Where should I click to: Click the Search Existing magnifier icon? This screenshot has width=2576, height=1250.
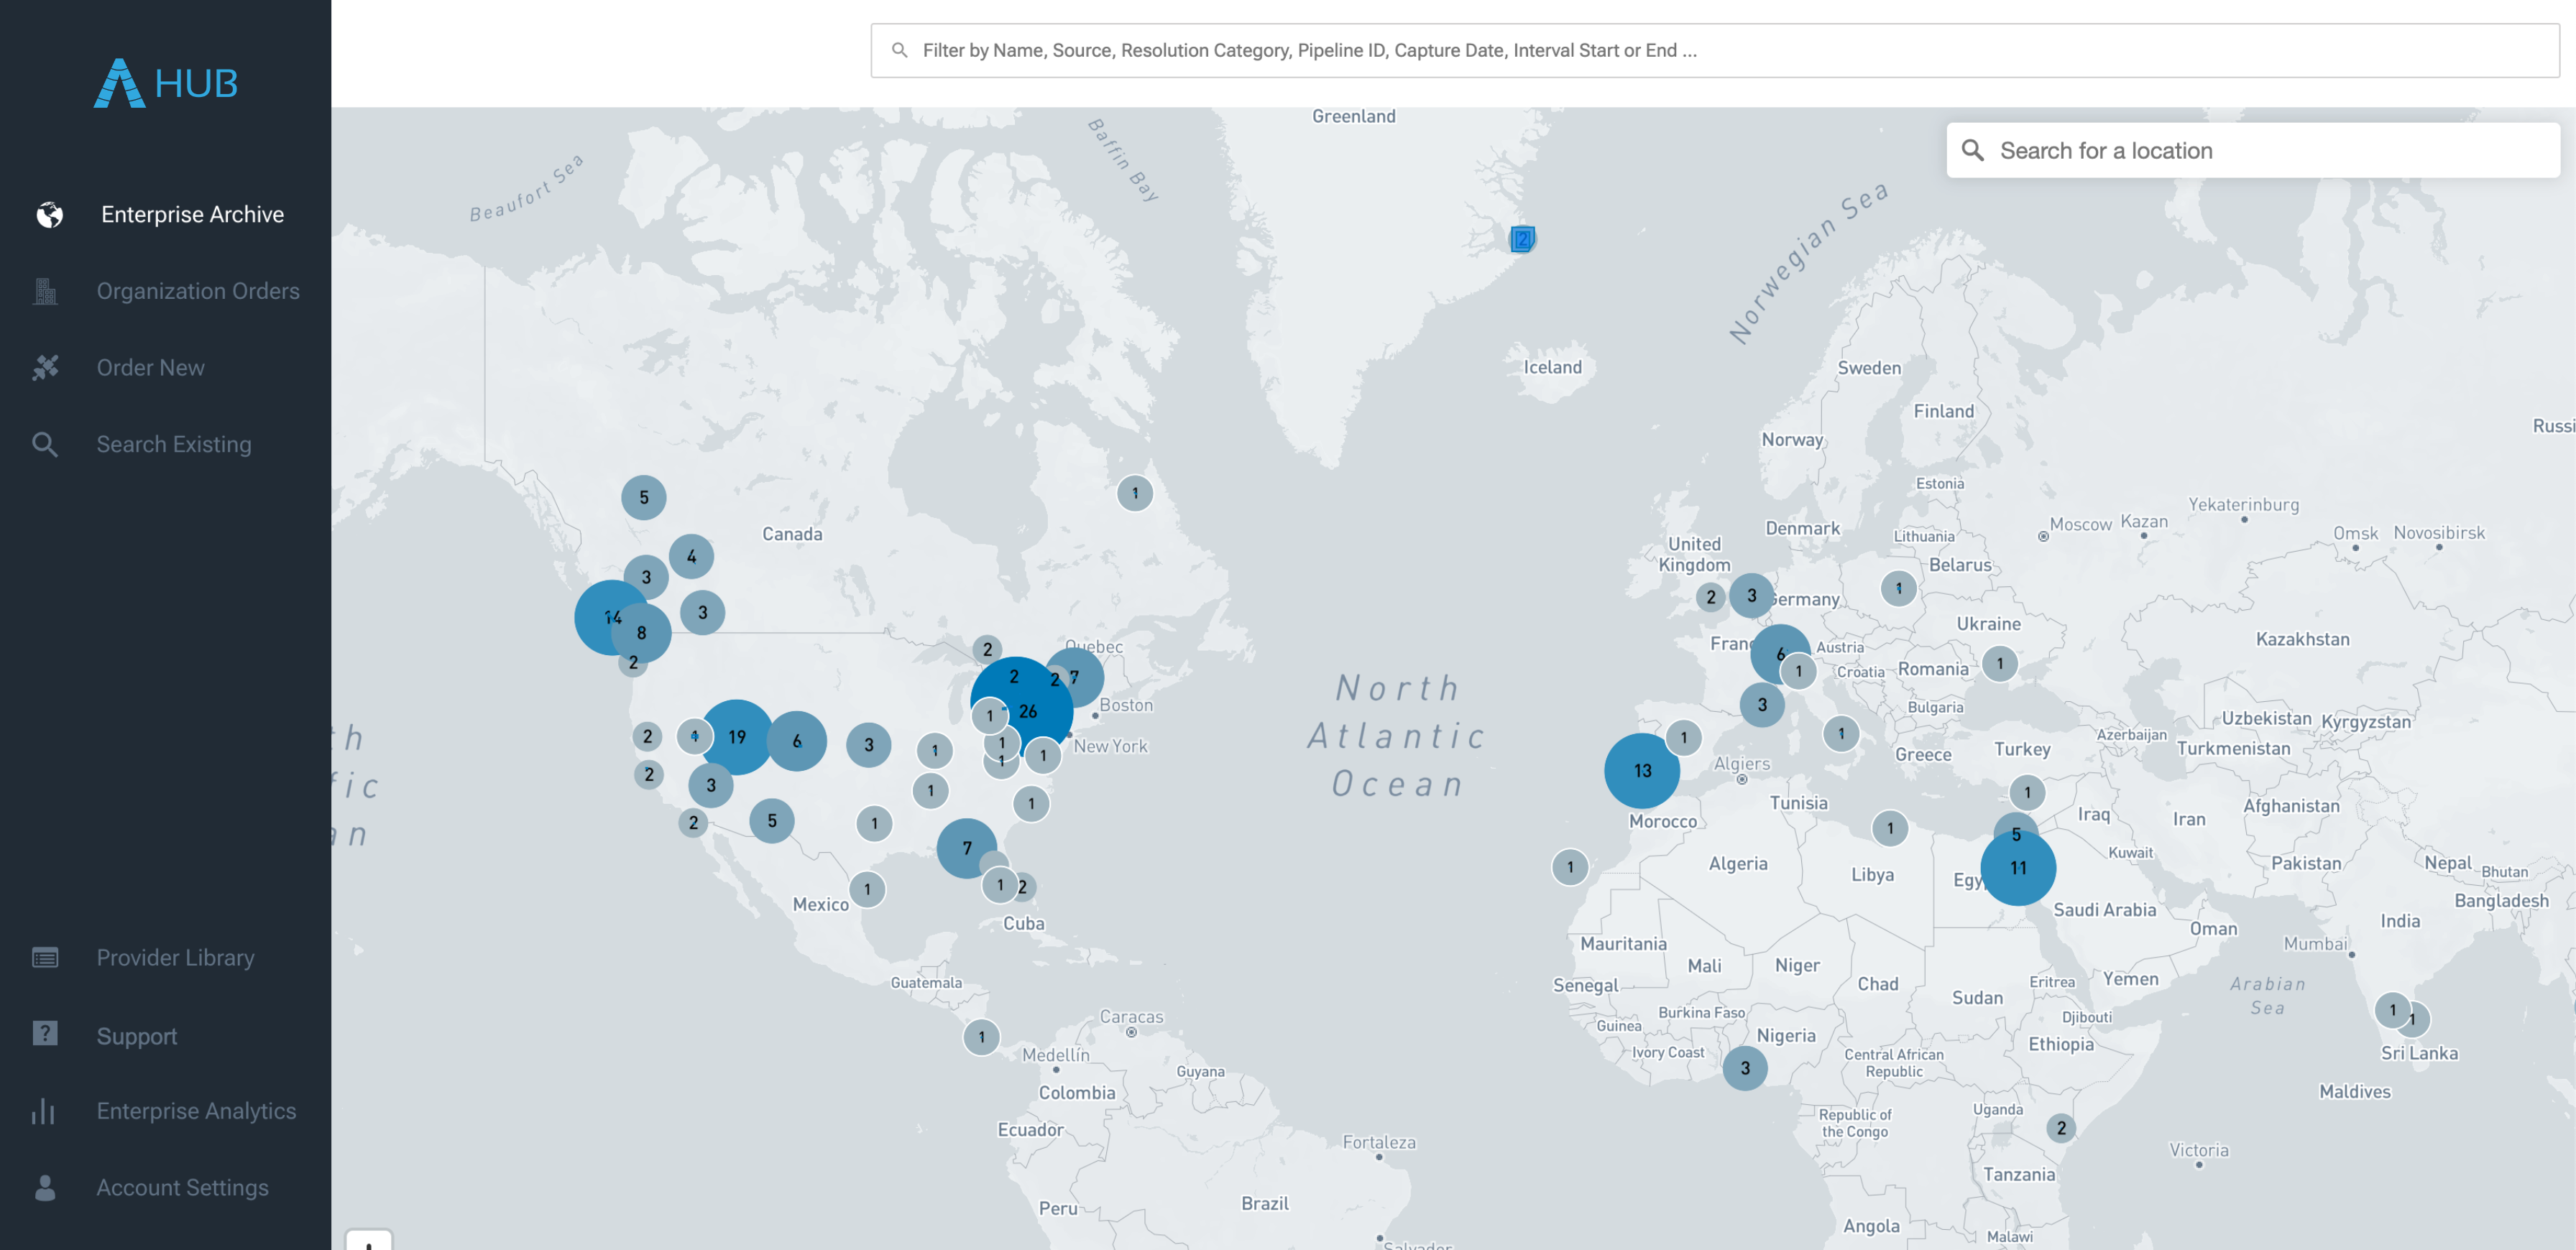click(x=45, y=445)
